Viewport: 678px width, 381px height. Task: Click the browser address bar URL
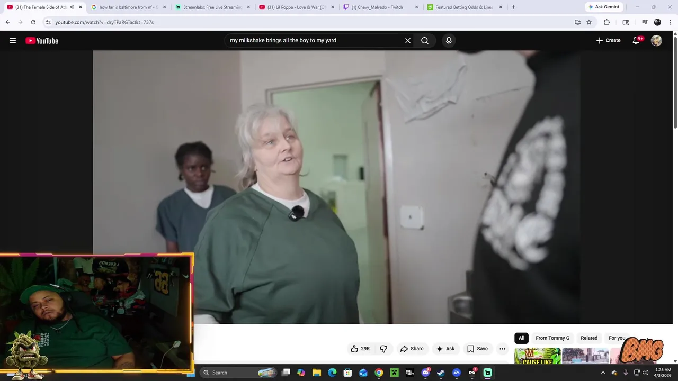coord(104,22)
